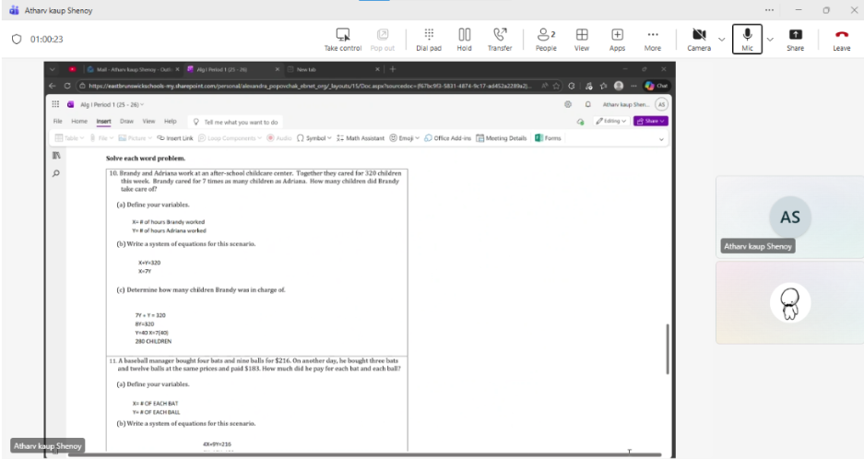Expand the ribbon collapse chevron

click(661, 139)
